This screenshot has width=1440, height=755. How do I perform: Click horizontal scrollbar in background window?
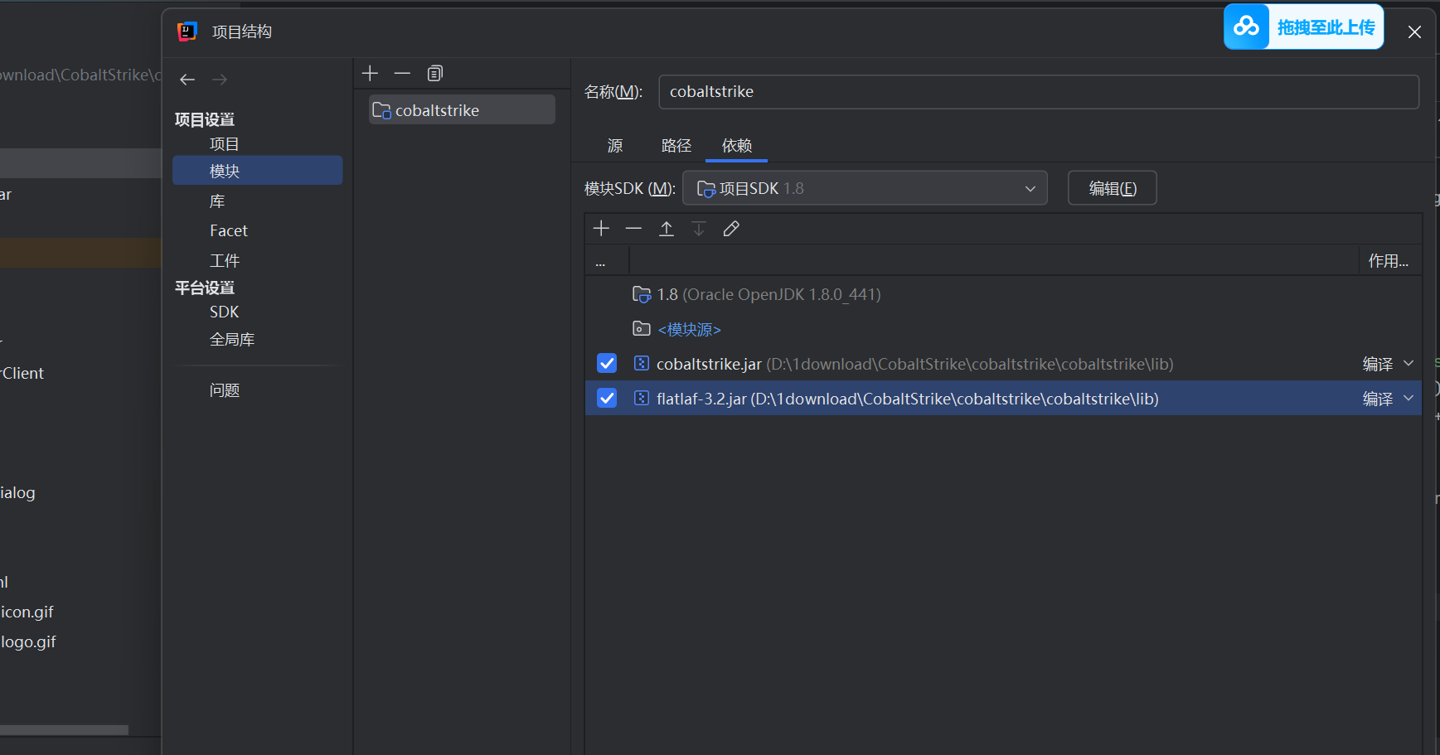click(x=64, y=730)
